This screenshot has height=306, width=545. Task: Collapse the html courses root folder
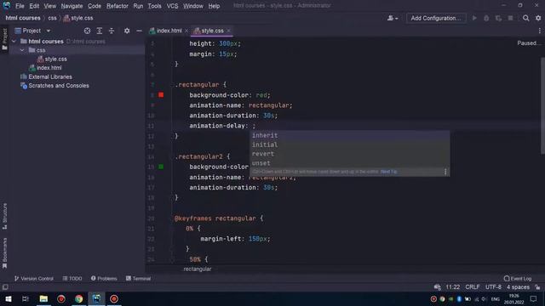click(x=14, y=42)
